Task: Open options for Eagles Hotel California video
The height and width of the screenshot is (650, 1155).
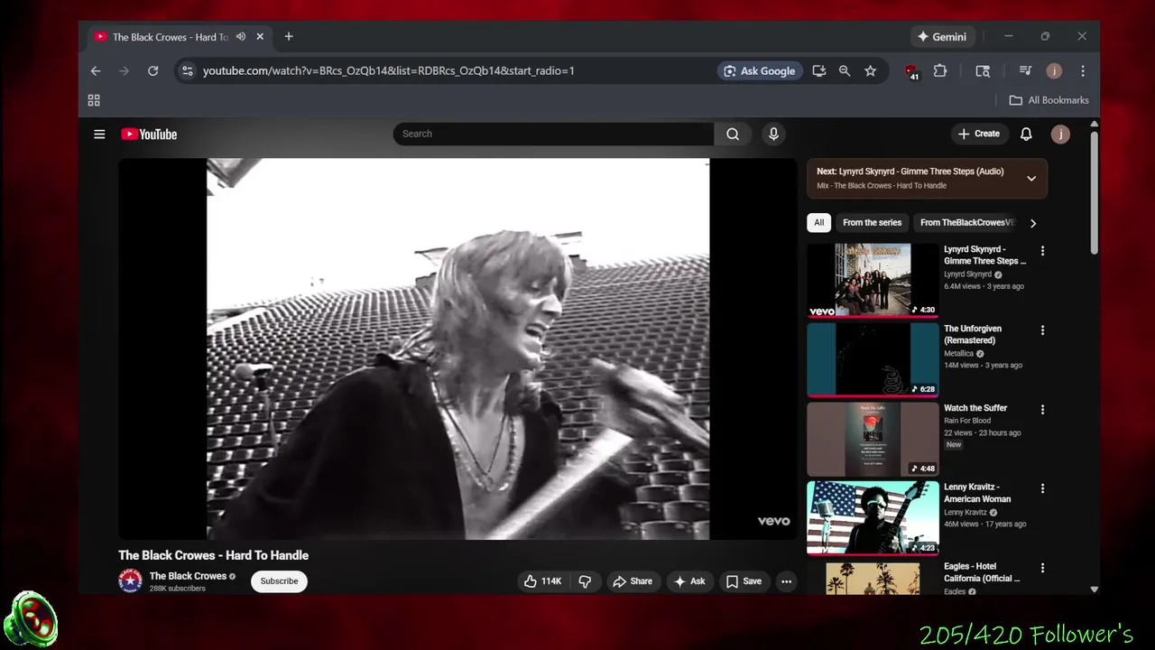Action: click(1042, 568)
